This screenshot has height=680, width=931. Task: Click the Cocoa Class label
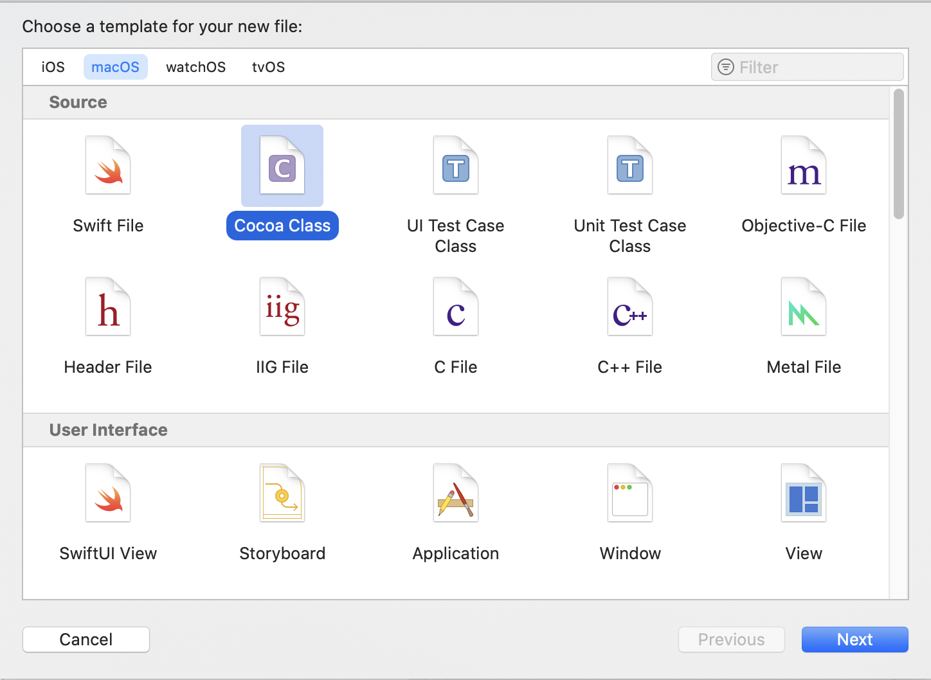(282, 226)
